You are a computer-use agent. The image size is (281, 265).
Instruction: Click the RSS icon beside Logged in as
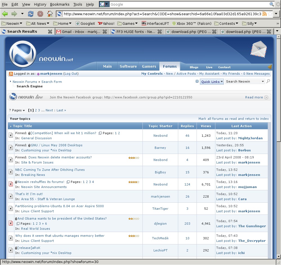pyautogui.click(x=11, y=74)
